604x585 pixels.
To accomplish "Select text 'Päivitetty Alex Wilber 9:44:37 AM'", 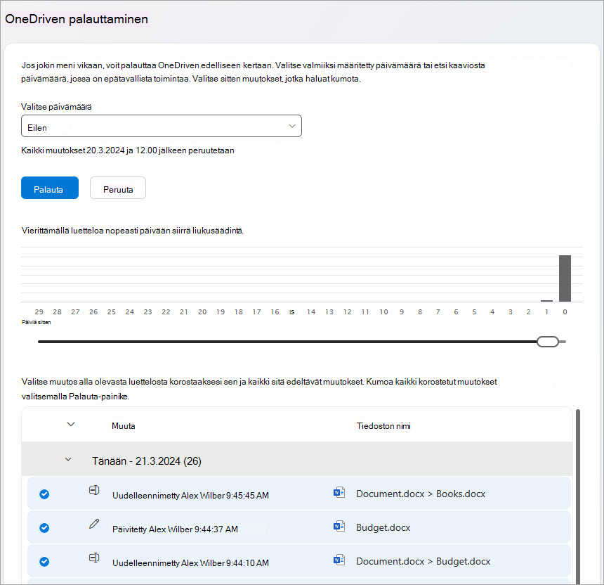I will [175, 529].
